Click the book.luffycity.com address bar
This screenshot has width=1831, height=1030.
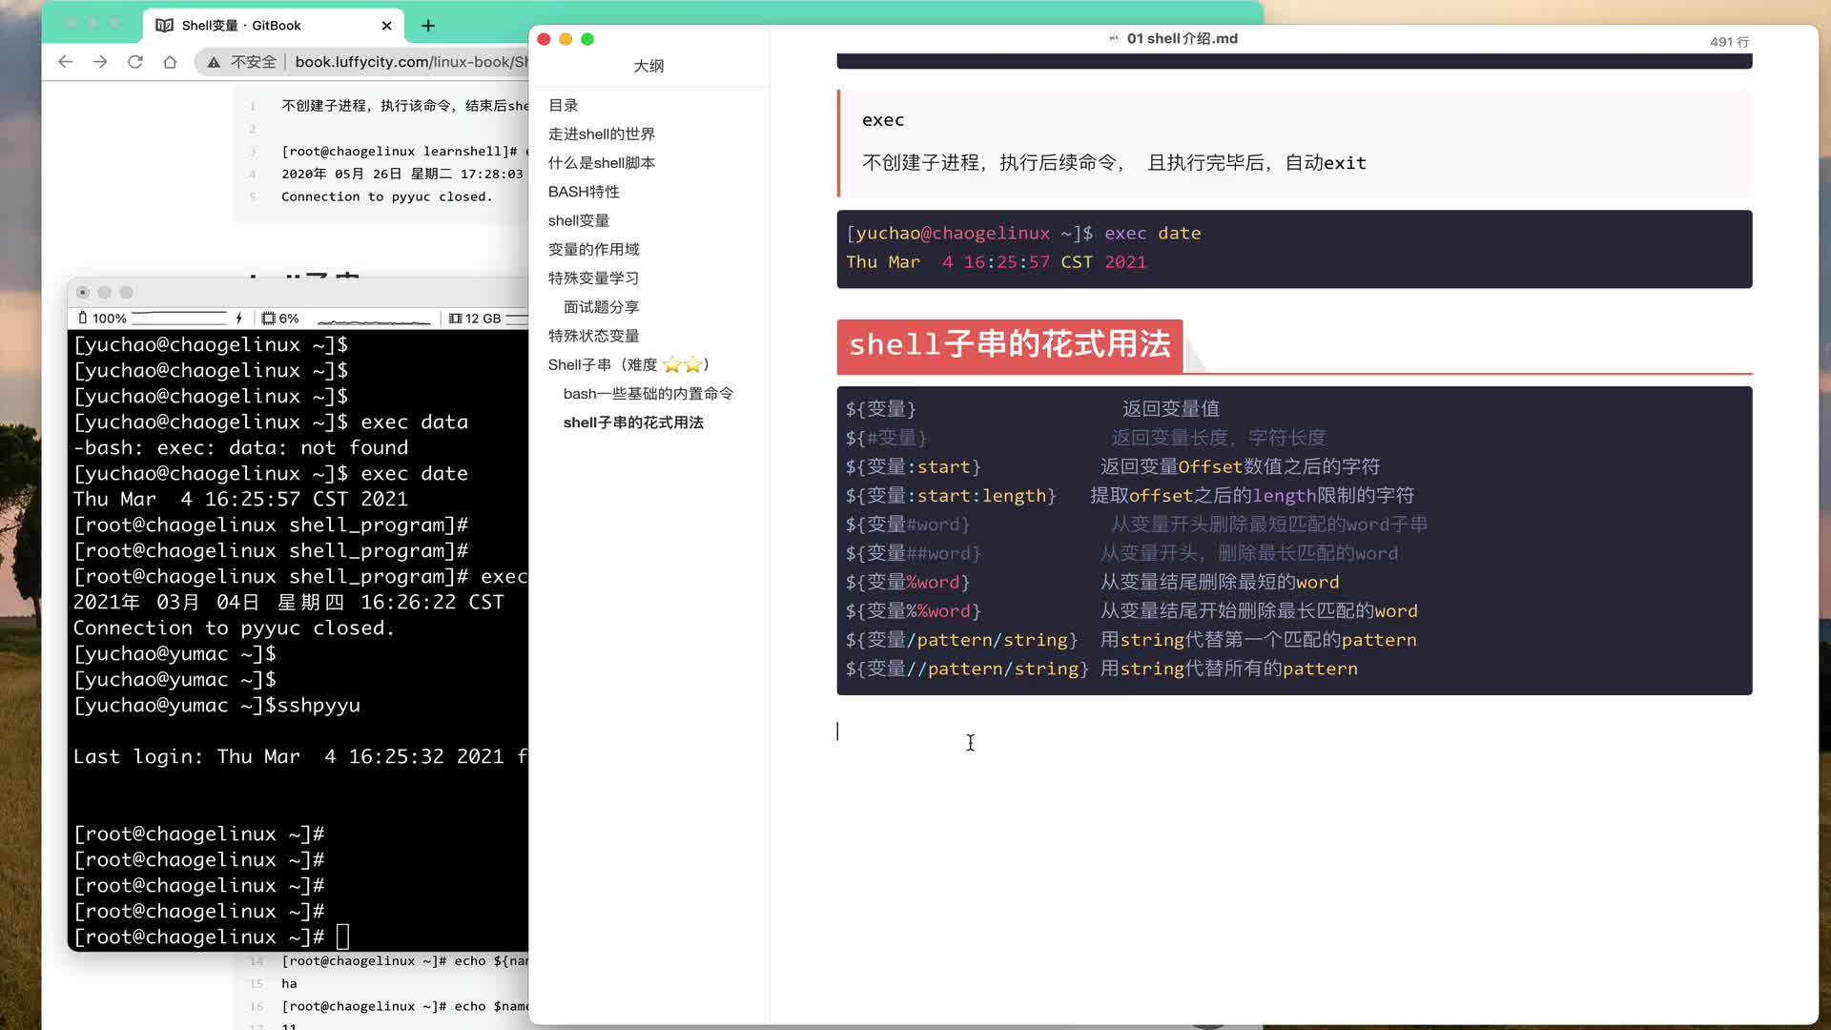[x=410, y=62]
